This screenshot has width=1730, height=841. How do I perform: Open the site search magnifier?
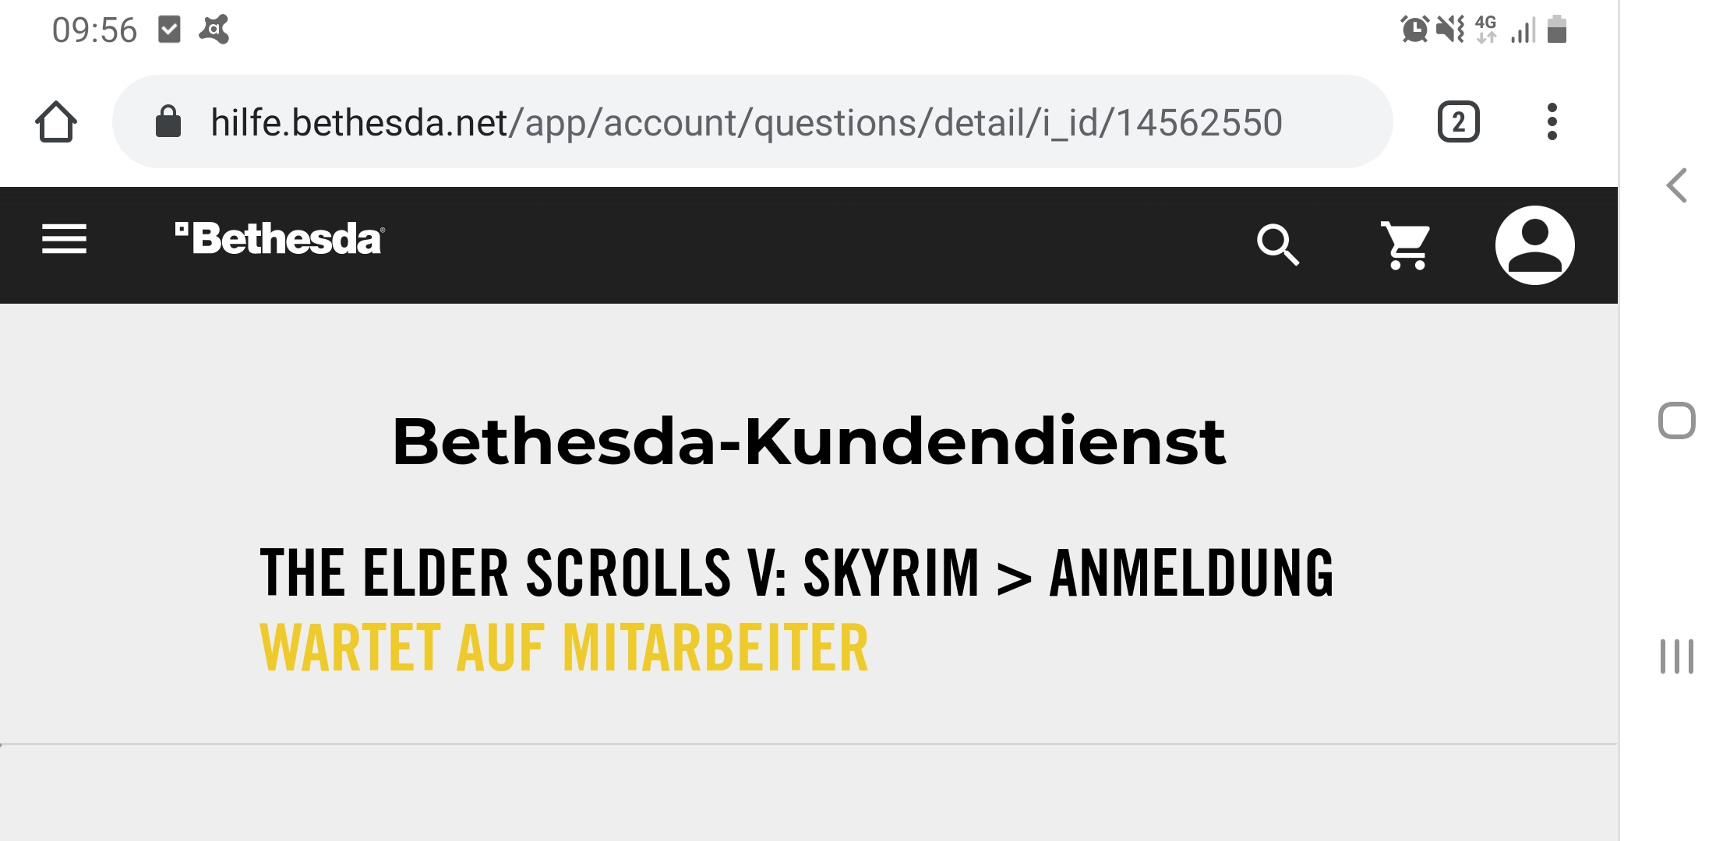[x=1278, y=245]
